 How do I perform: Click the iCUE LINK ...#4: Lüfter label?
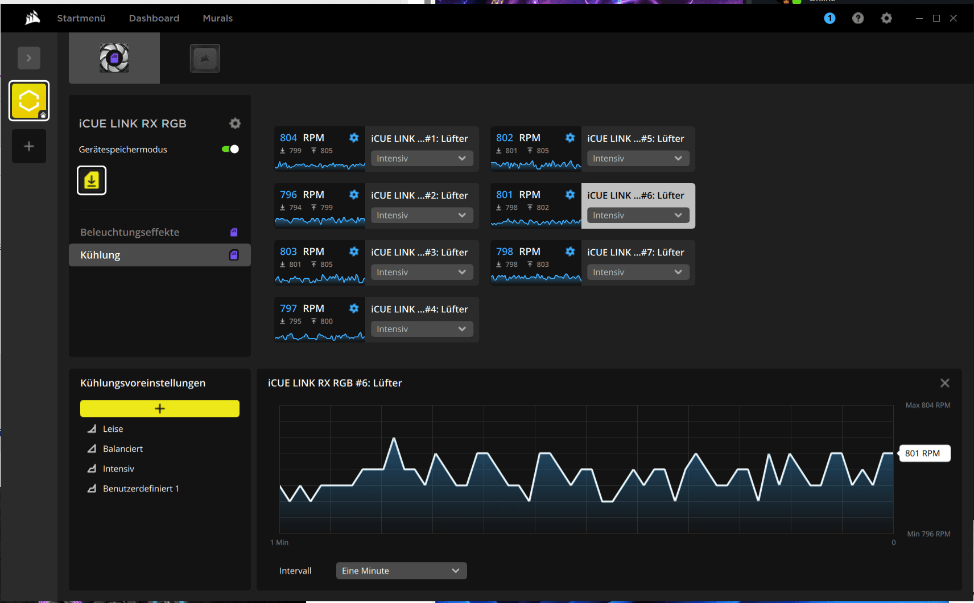(x=419, y=309)
